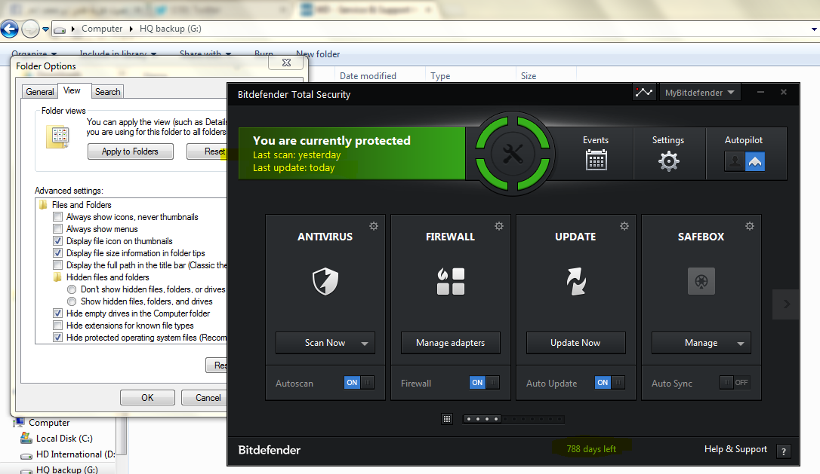Uncheck 'Hide empty drives in the Computer folder'
Screen dimensions: 820x474
coord(57,313)
